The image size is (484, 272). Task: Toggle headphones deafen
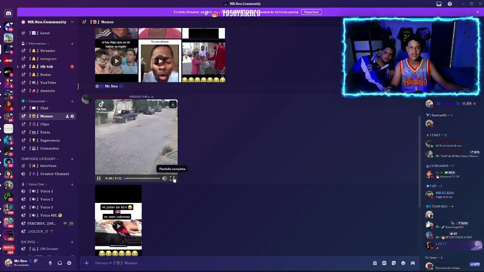click(60, 263)
